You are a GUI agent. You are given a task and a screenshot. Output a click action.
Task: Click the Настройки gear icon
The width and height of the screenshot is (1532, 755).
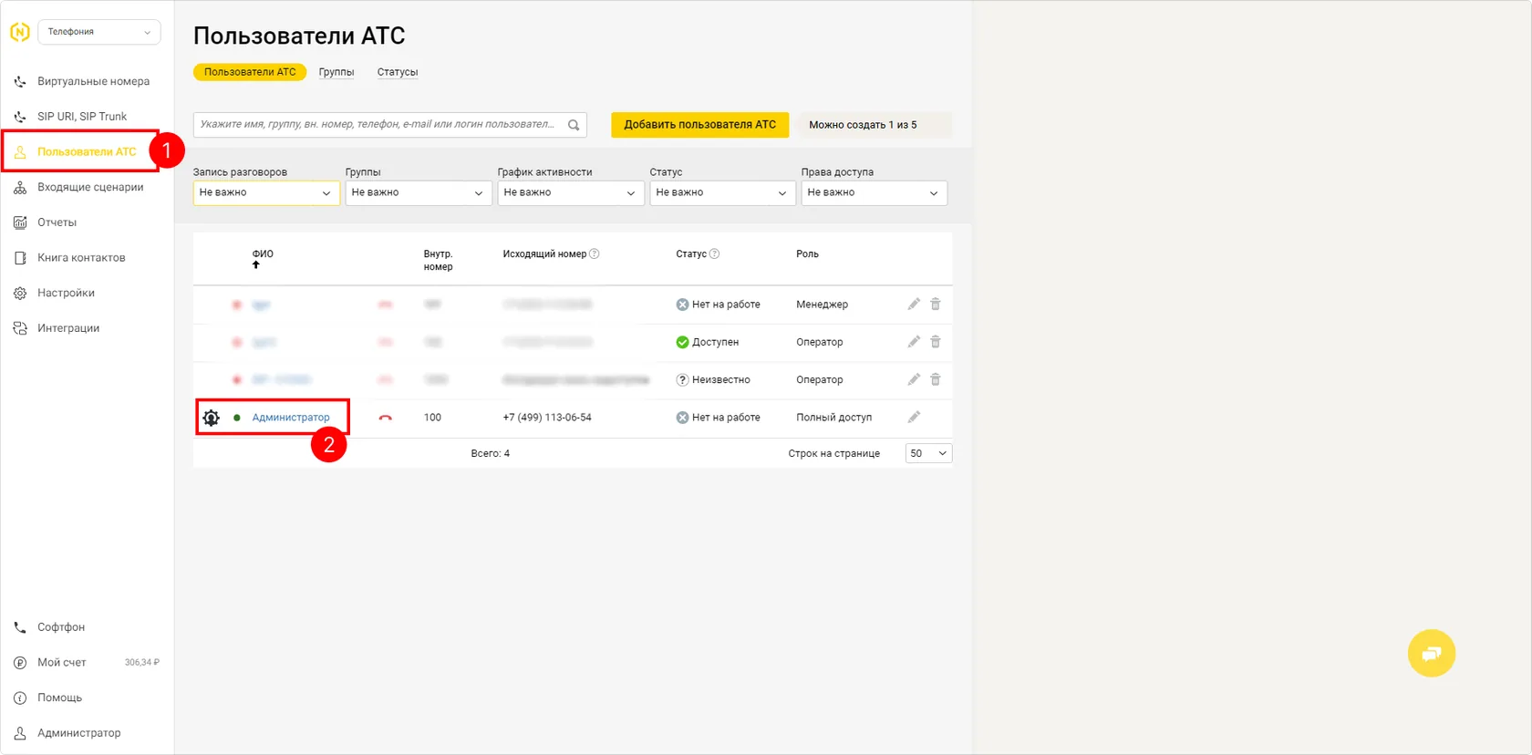(20, 293)
